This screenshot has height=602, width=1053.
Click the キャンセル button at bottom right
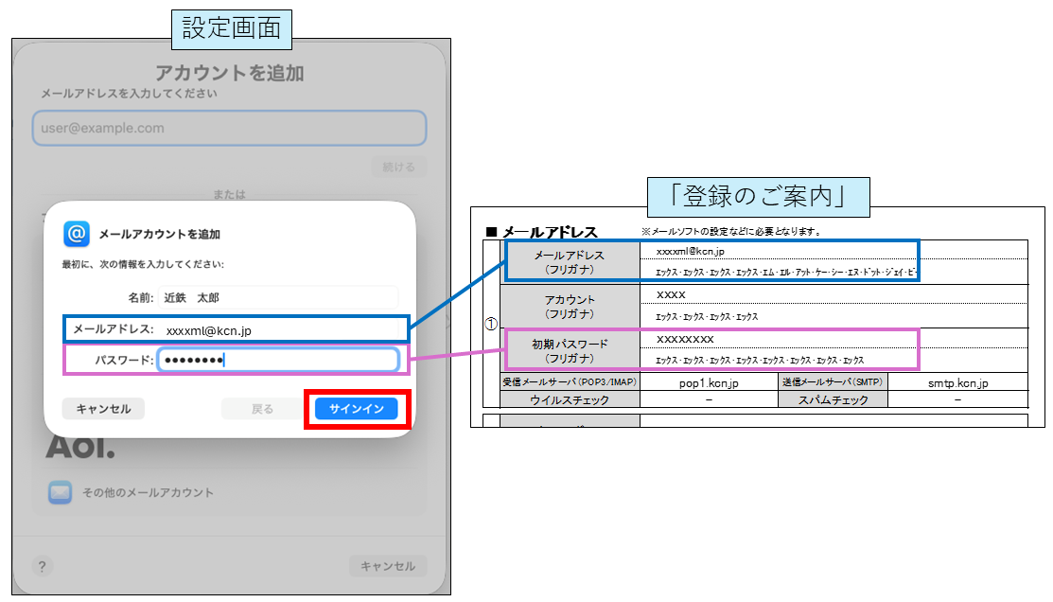(388, 565)
